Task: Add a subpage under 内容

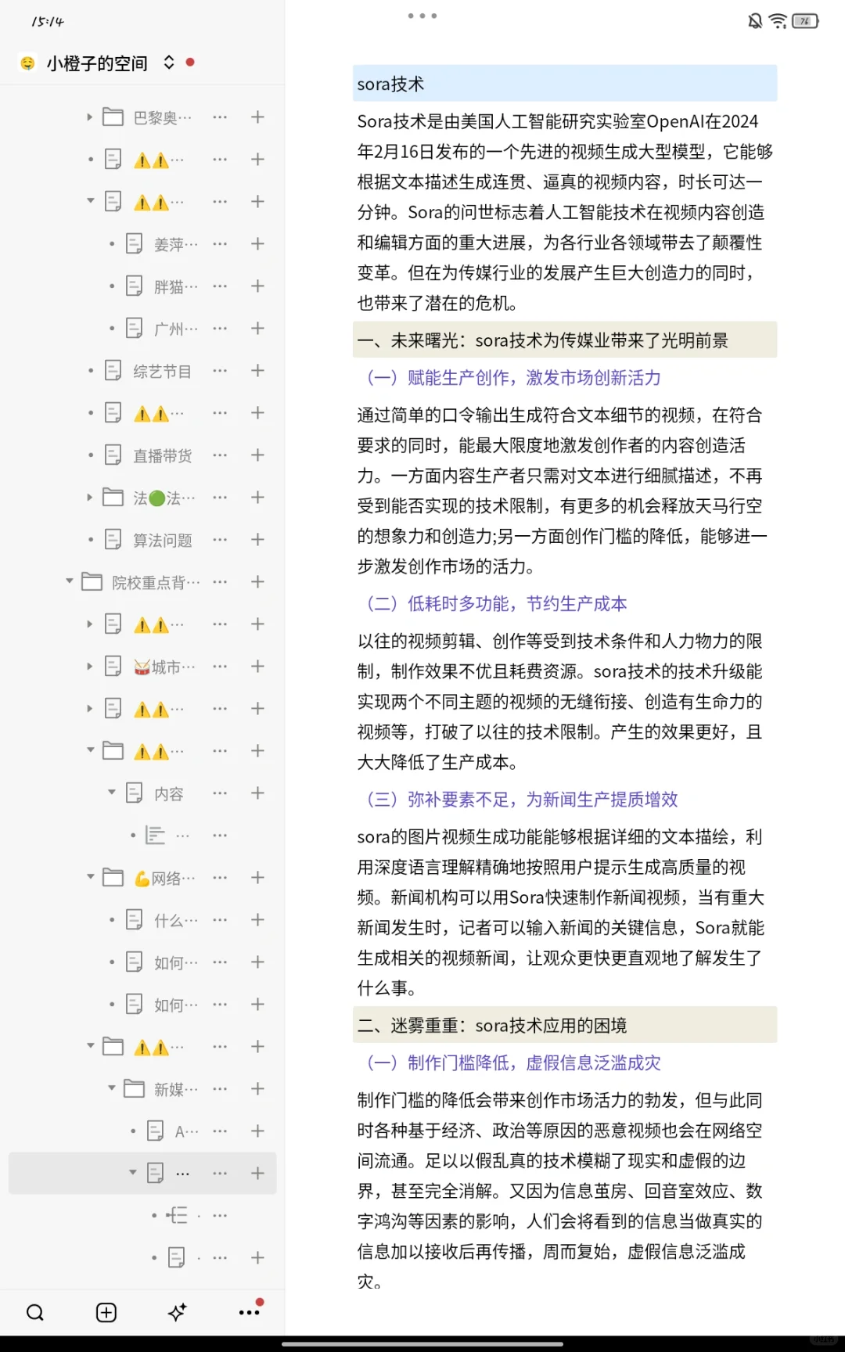Action: (257, 793)
